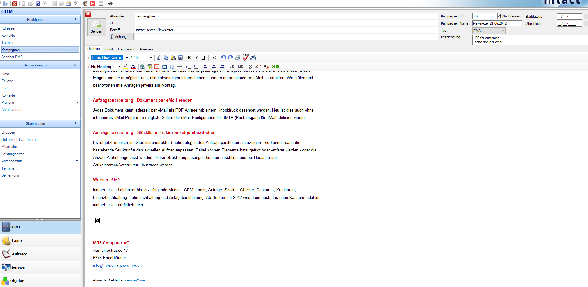Insert hyperlink with globe chain icon
Viewport: 588px width, 287px height.
tap(142, 67)
